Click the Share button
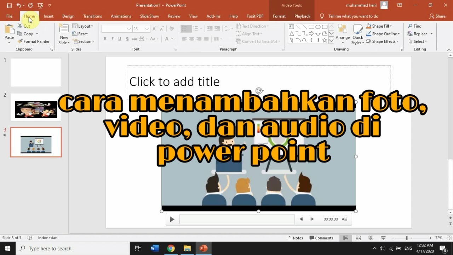Viewport: 453px width, 255px height. point(437,16)
